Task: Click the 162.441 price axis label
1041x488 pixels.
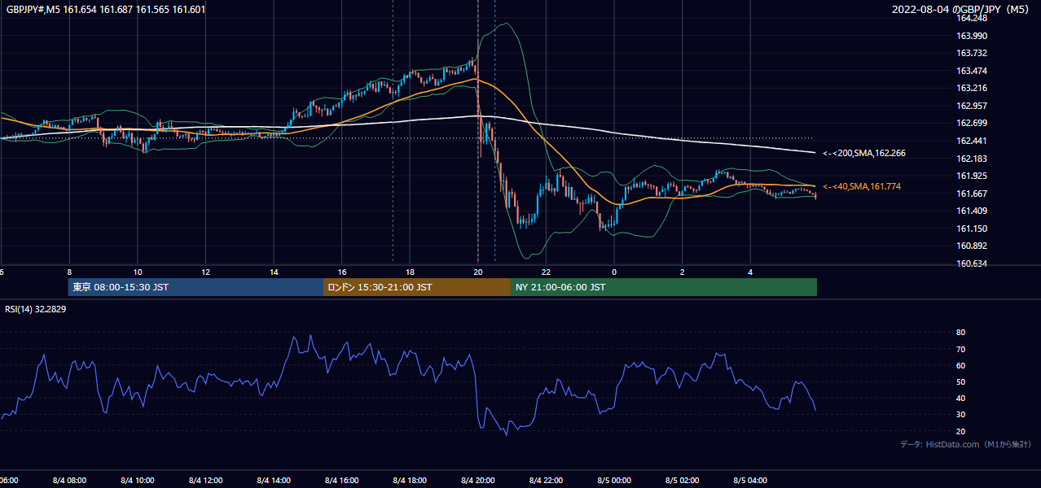Action: (x=971, y=141)
